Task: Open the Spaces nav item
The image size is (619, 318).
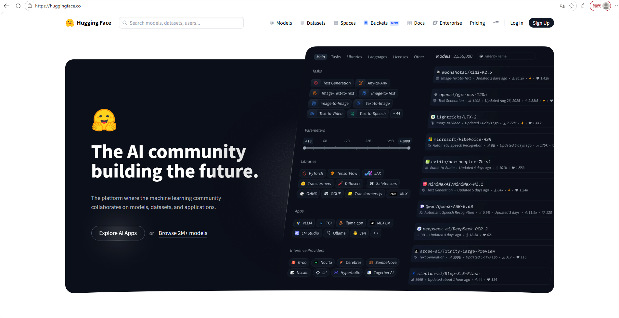Action: 345,23
